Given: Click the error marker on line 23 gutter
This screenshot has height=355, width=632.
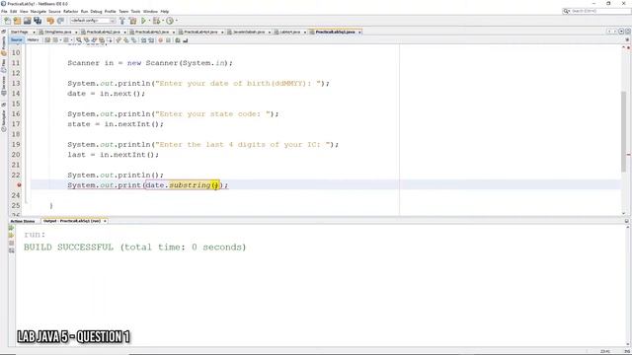Looking at the screenshot, I should (x=19, y=185).
